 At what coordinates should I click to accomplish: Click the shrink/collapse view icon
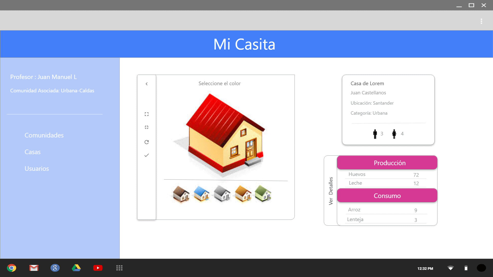147,127
